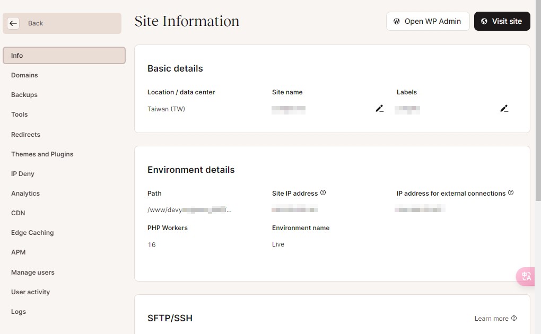Click the back arrow icon
Screen dimensions: 541x334
13,23
